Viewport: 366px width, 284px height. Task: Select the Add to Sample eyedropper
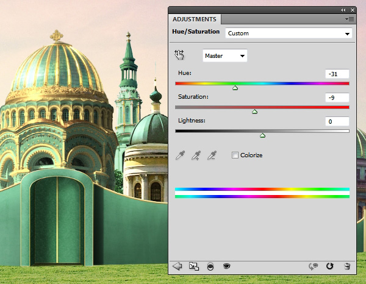pos(196,155)
